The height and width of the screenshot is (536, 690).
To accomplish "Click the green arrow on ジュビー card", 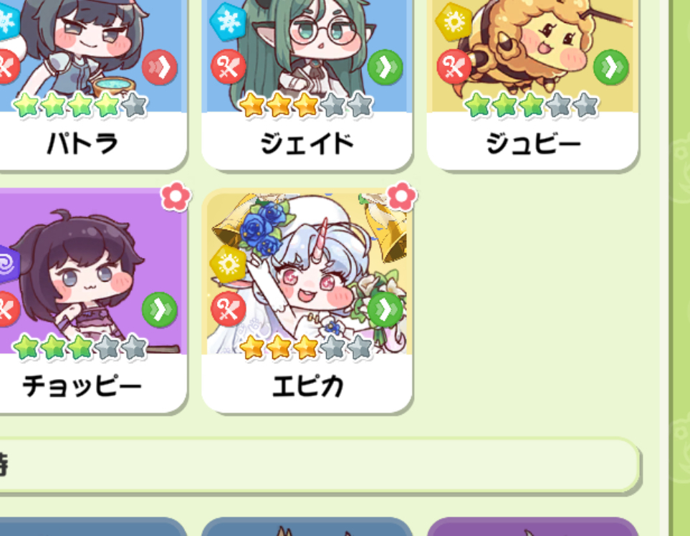I will [610, 67].
